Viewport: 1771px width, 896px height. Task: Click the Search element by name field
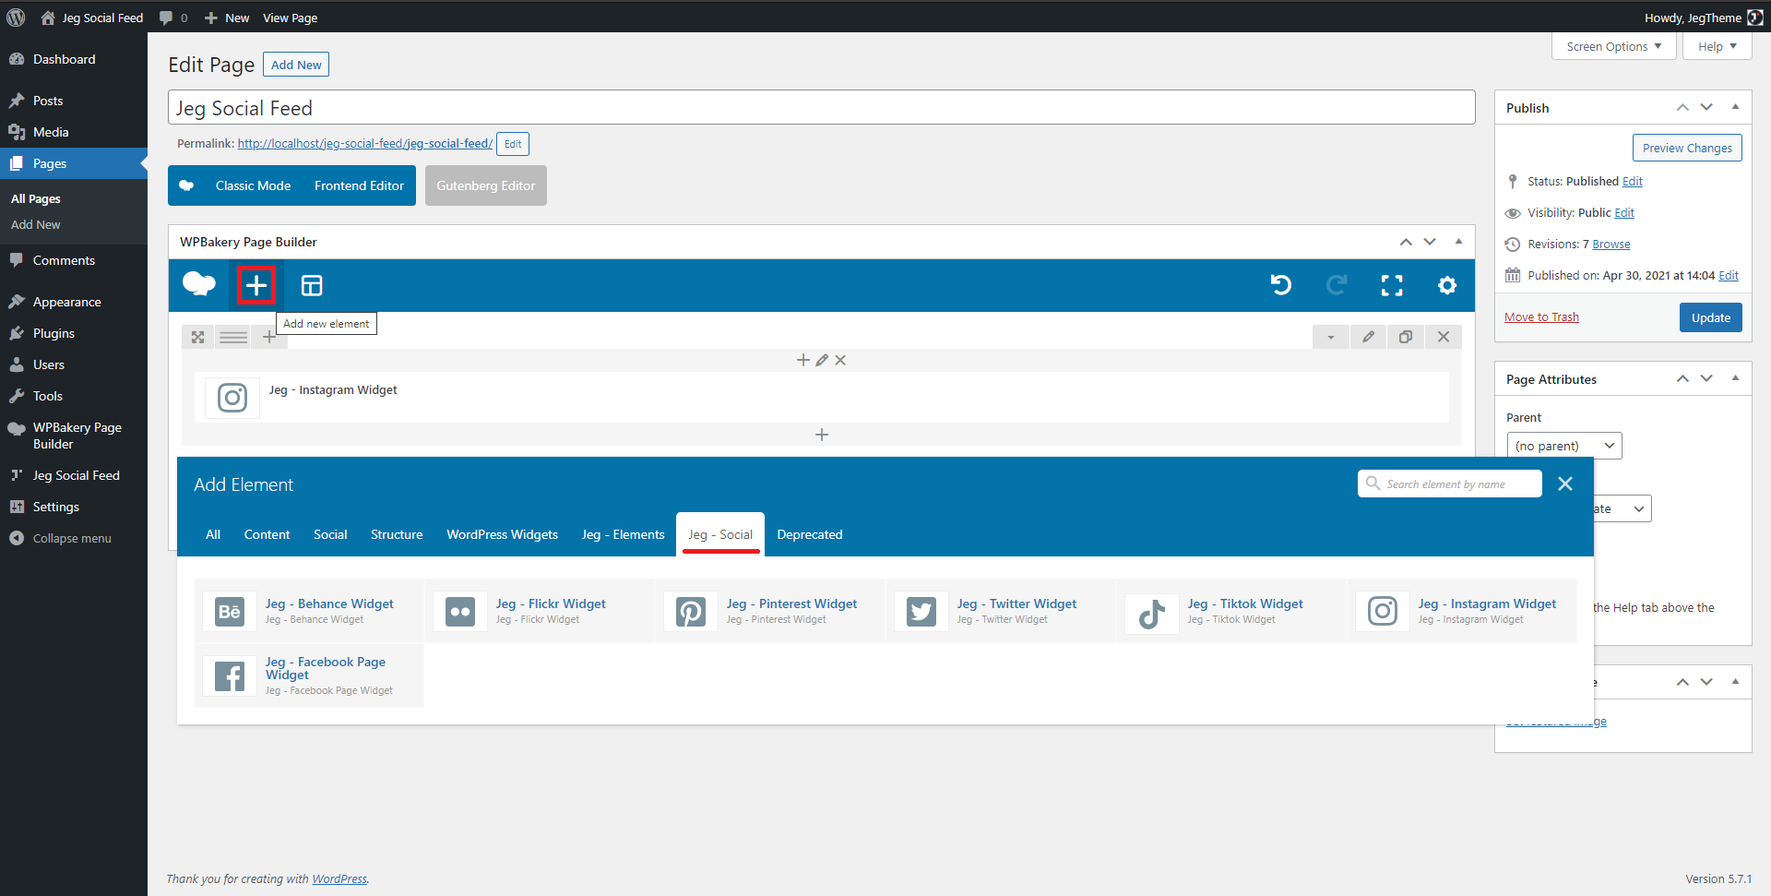(x=1457, y=484)
